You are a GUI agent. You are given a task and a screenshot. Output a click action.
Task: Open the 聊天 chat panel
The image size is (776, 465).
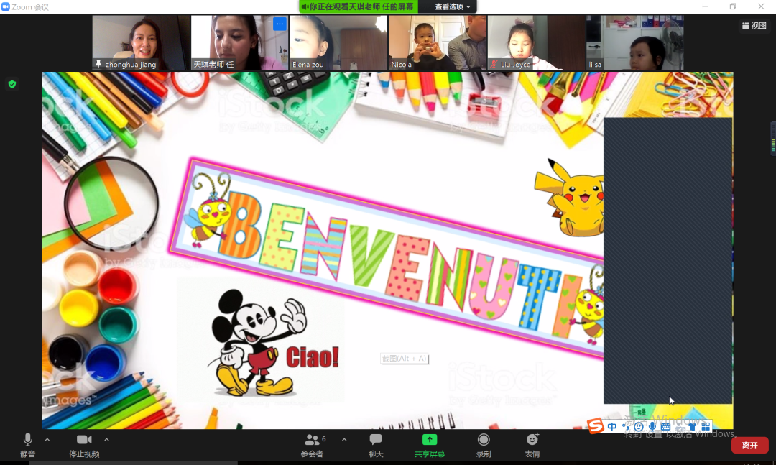point(376,445)
